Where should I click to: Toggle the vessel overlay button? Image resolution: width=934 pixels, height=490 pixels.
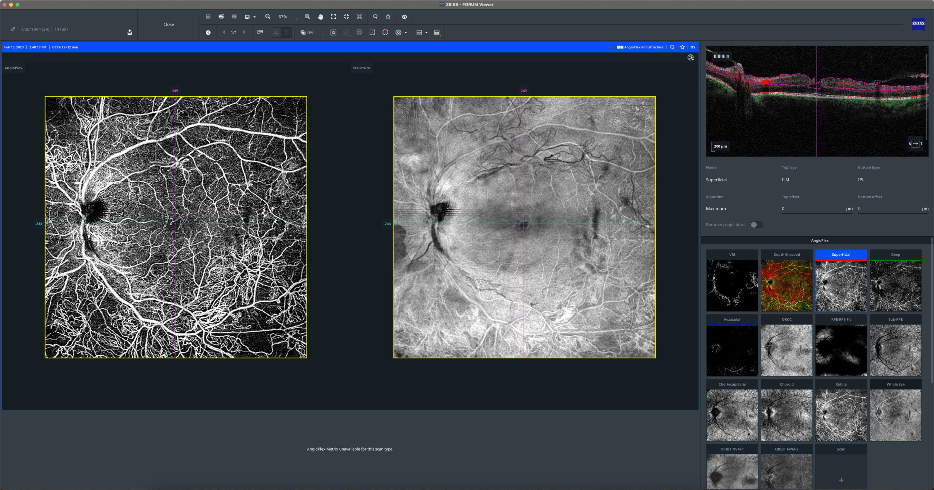pyautogui.click(x=276, y=32)
